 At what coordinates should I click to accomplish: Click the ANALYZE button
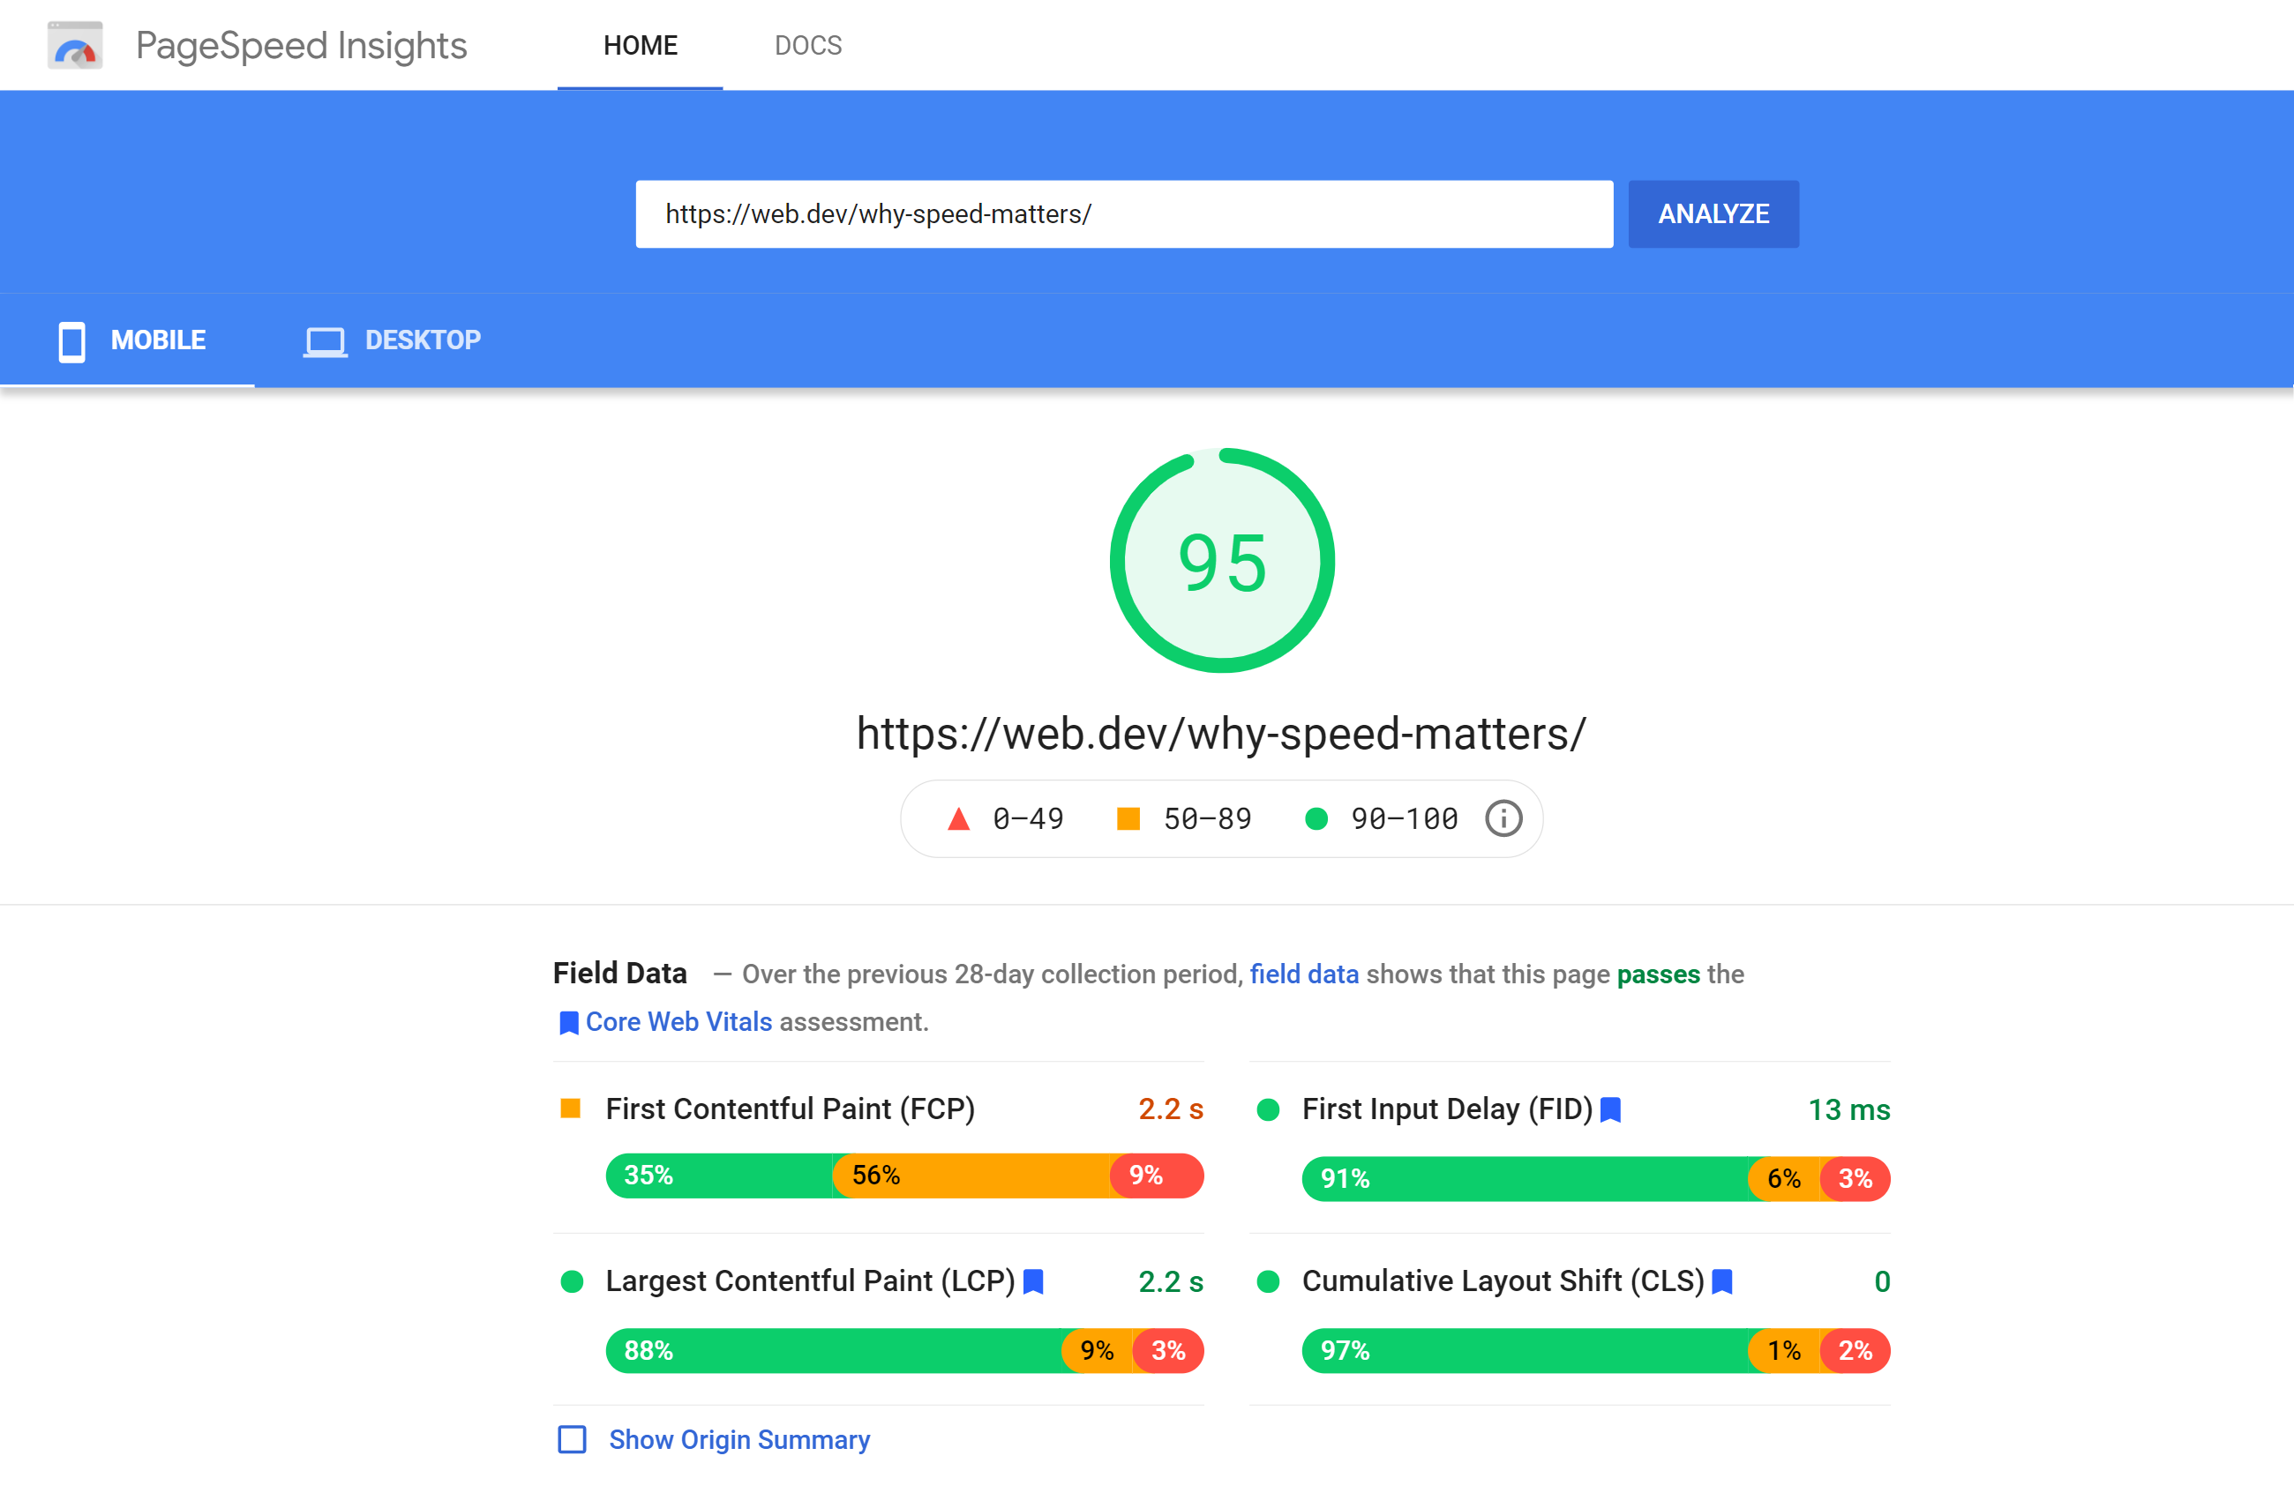(x=1712, y=213)
